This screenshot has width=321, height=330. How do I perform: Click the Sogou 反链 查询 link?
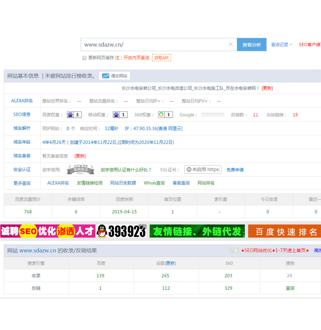pos(290,288)
